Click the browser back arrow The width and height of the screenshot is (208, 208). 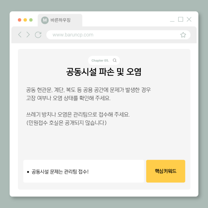pyautogui.click(x=20, y=35)
